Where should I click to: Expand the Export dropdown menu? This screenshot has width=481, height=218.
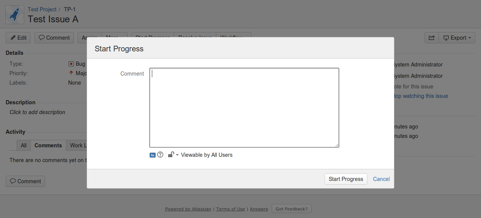coord(457,38)
